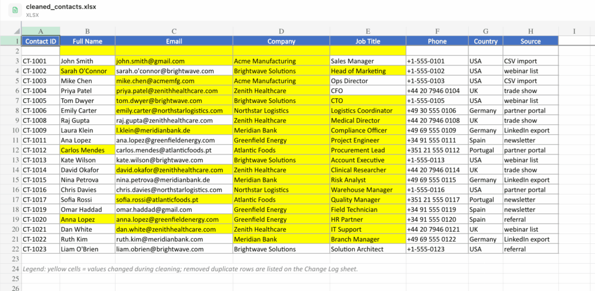
Task: Click the Clinical Researcher cell
Action: [368, 170]
